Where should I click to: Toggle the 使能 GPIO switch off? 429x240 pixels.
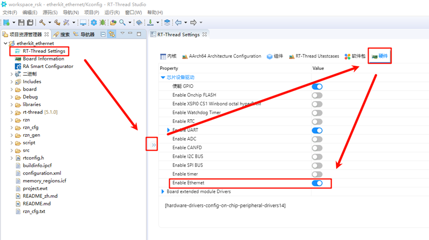tap(317, 86)
